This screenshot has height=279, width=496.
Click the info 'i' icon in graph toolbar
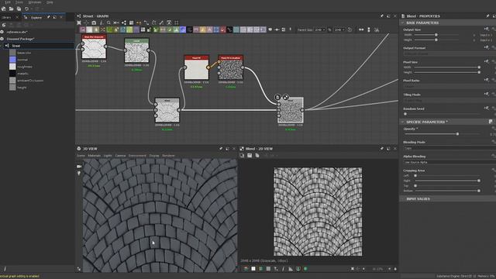102,22
